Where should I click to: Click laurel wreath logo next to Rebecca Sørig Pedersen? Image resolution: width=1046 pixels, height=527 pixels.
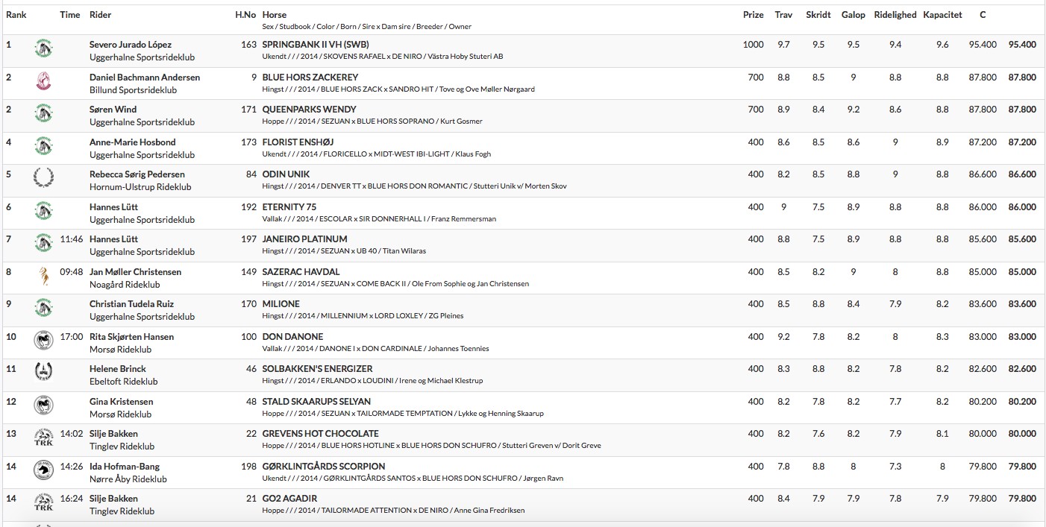[x=43, y=178]
